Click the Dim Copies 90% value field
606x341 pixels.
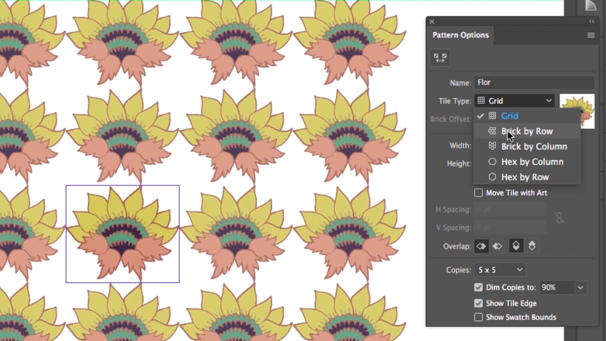coord(556,287)
